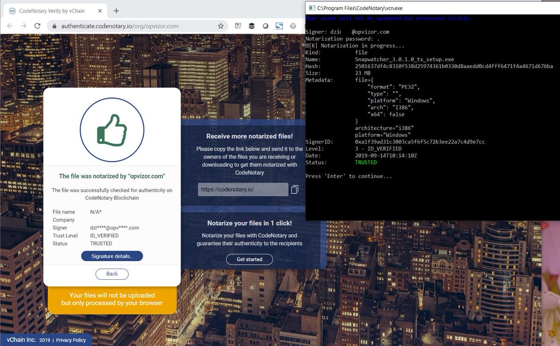This screenshot has width=560, height=346.
Task: Click the 23 MB size value in console
Action: 363,73
